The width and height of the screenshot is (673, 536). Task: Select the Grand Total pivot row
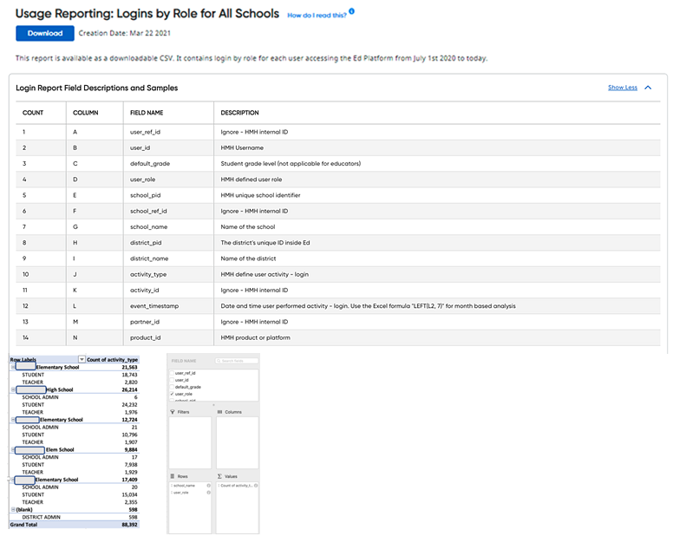pyautogui.click(x=75, y=525)
